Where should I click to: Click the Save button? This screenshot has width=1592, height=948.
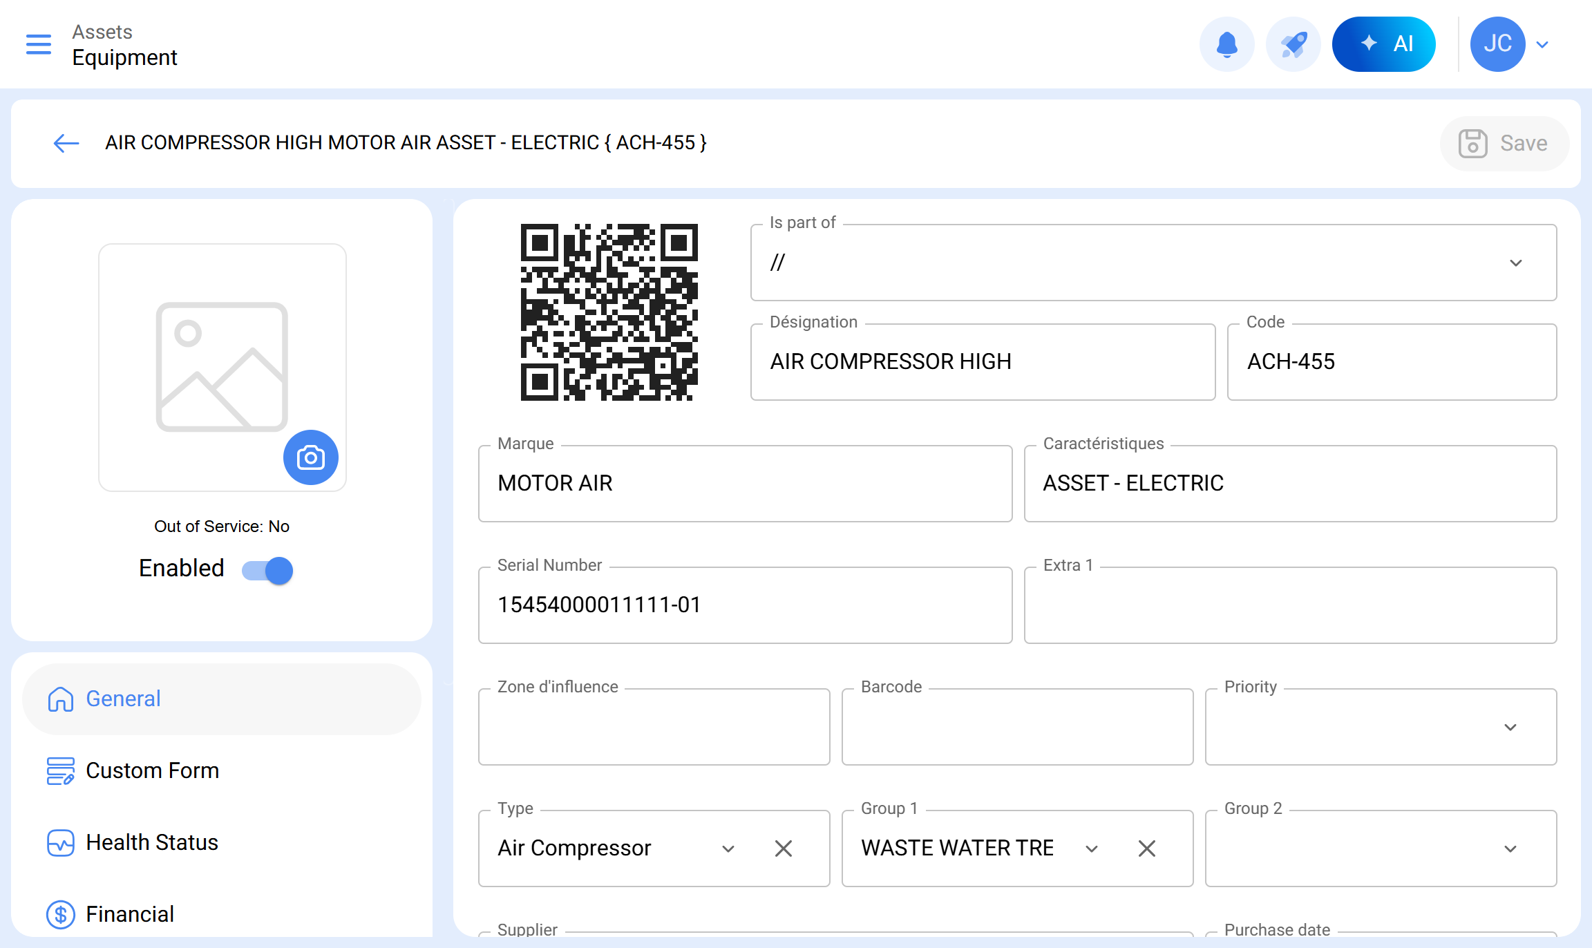point(1504,143)
